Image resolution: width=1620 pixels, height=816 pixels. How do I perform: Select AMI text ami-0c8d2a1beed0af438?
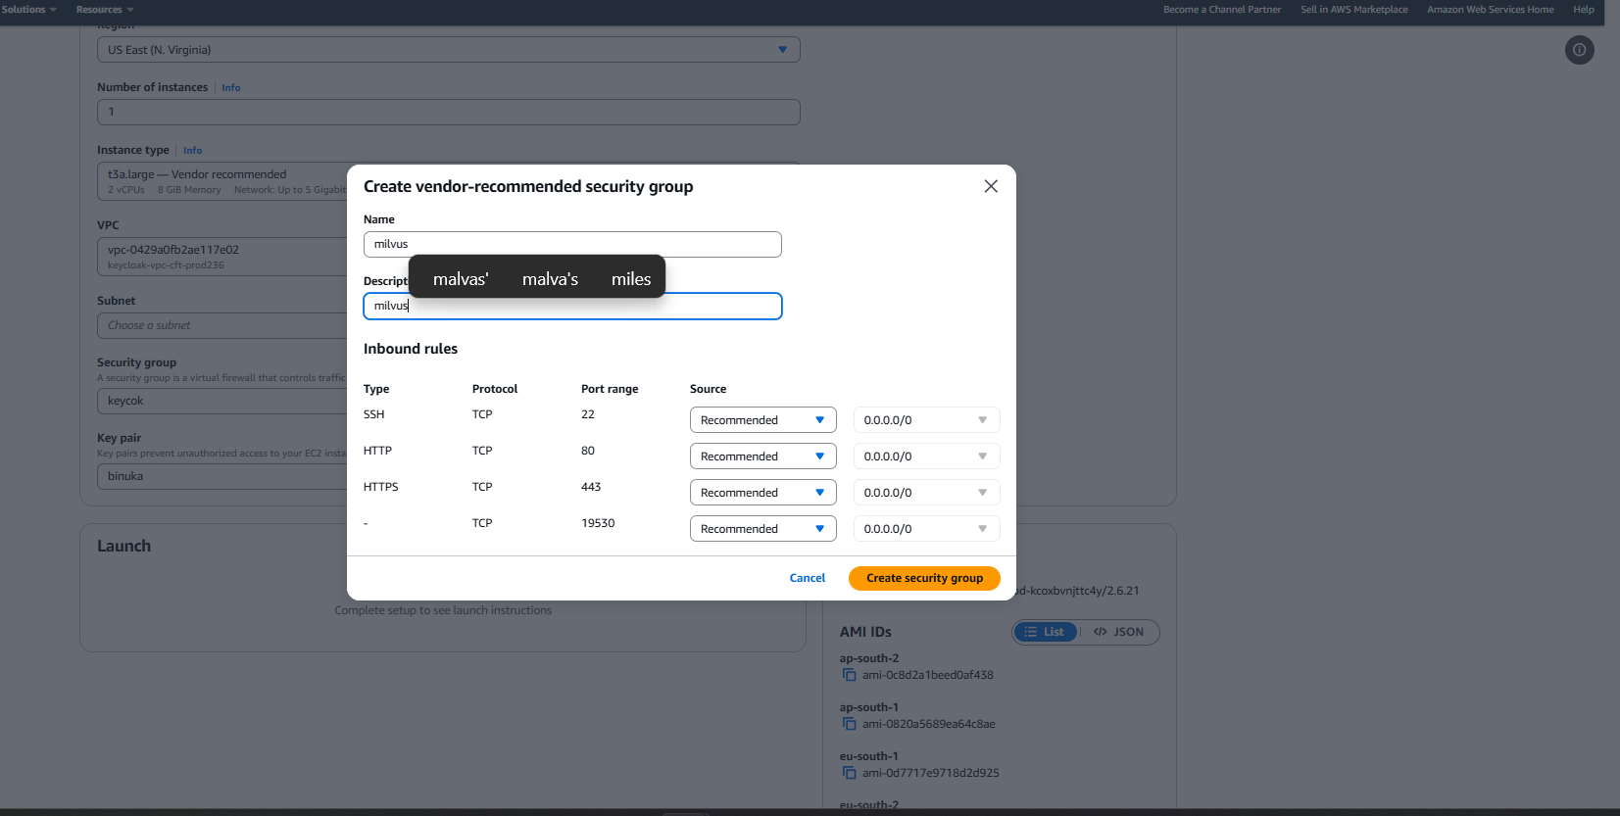coord(927,675)
